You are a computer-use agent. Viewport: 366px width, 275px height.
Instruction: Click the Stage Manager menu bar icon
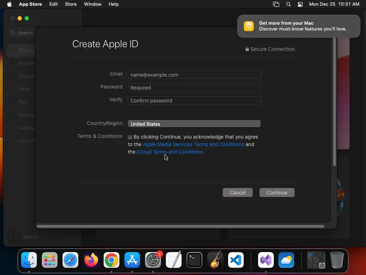click(276, 4)
